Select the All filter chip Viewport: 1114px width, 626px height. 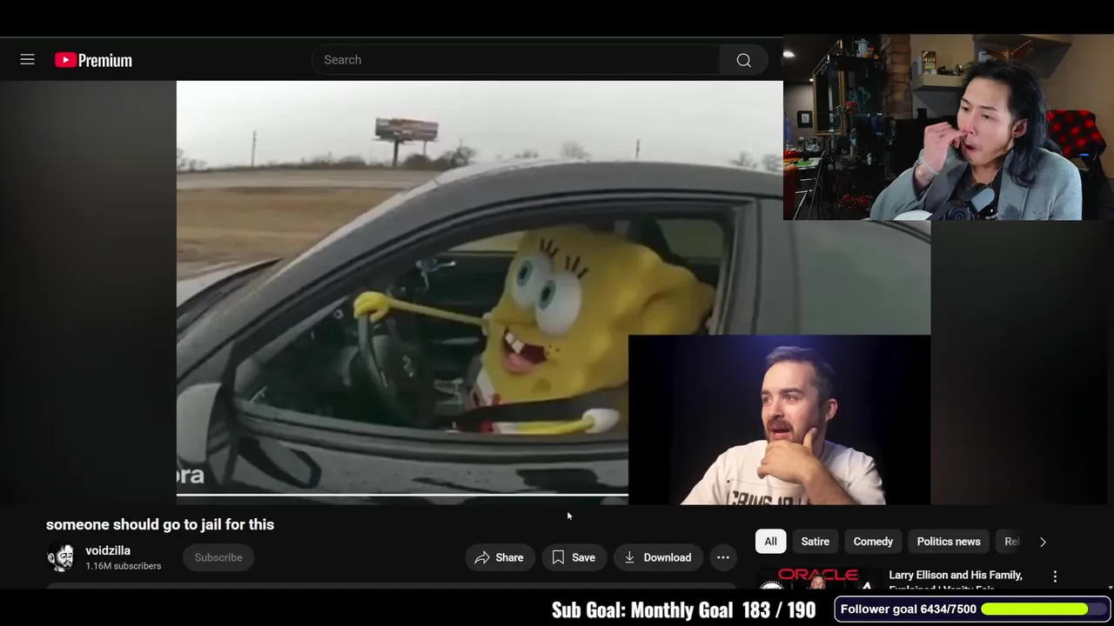click(770, 542)
